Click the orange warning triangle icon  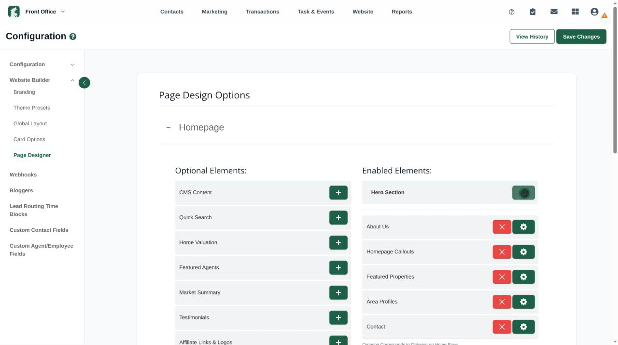pyautogui.click(x=604, y=15)
